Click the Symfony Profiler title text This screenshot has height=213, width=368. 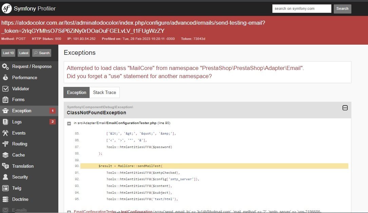pyautogui.click(x=35, y=9)
